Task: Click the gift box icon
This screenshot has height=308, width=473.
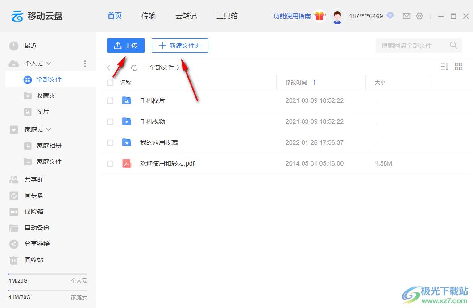Action: pos(319,16)
